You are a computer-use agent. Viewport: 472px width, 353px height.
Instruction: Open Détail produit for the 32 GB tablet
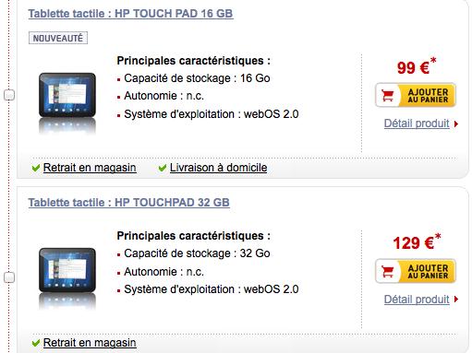click(x=417, y=300)
